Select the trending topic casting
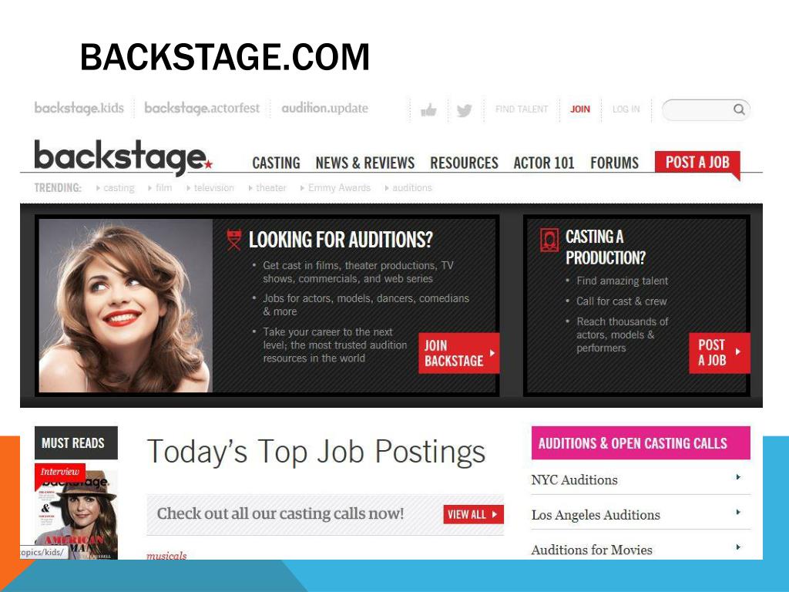 [119, 188]
